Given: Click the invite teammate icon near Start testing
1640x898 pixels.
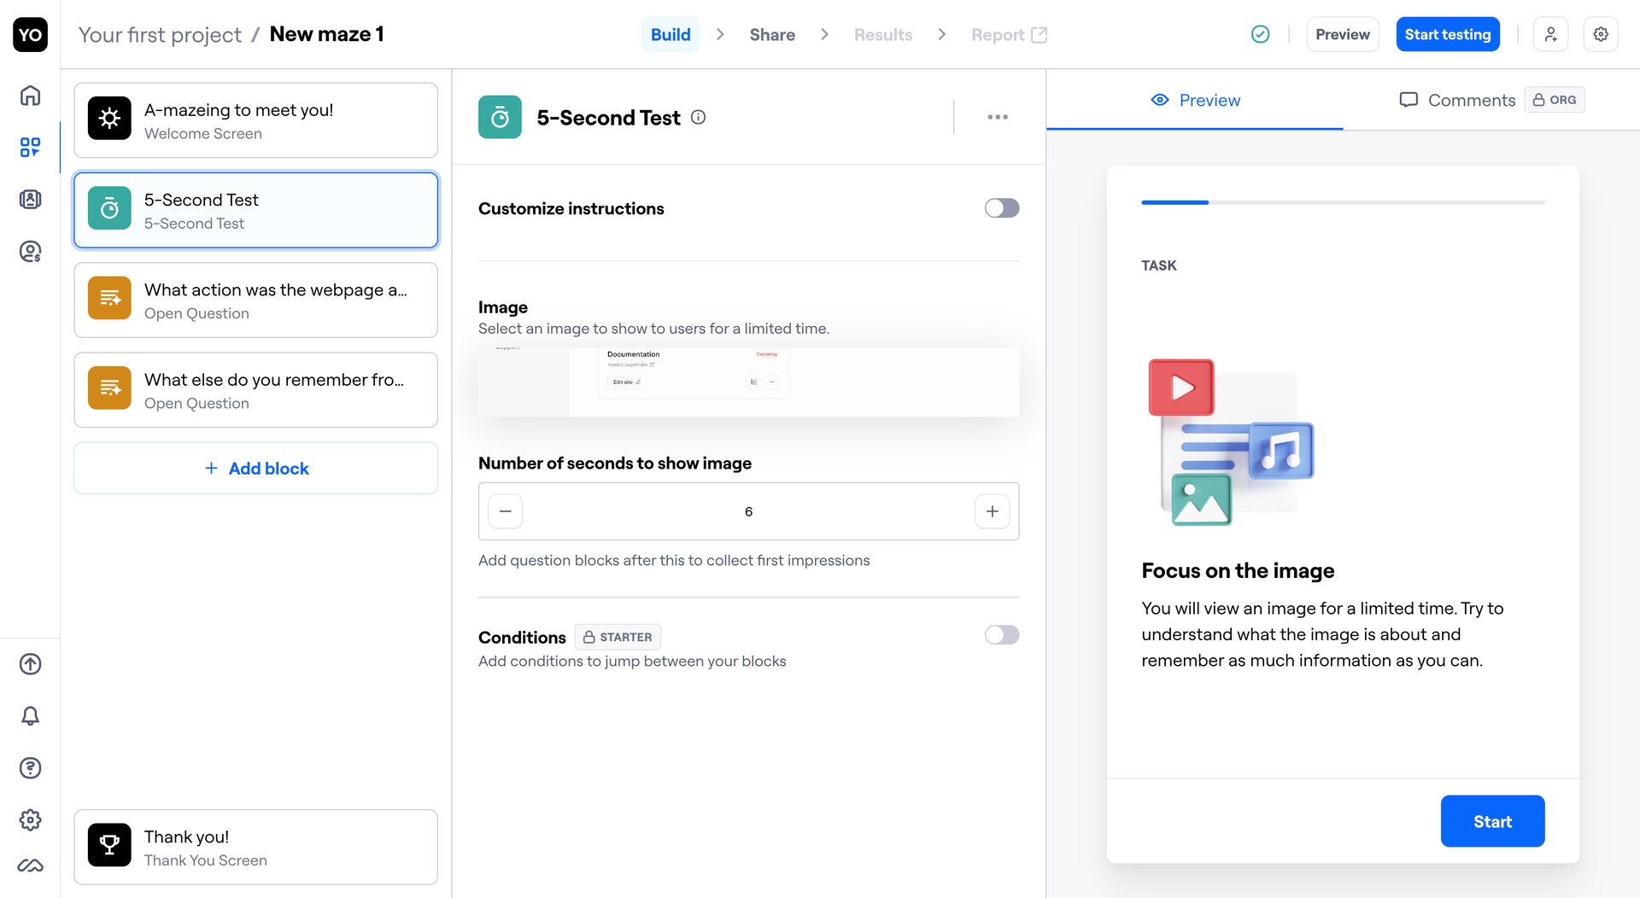Looking at the screenshot, I should tap(1550, 34).
